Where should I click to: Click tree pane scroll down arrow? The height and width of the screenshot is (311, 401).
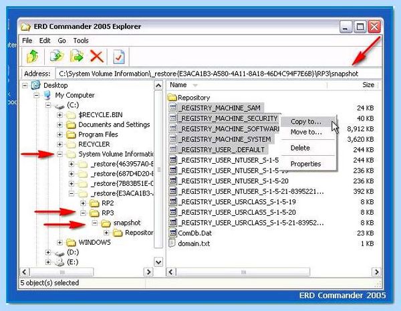pos(158,262)
